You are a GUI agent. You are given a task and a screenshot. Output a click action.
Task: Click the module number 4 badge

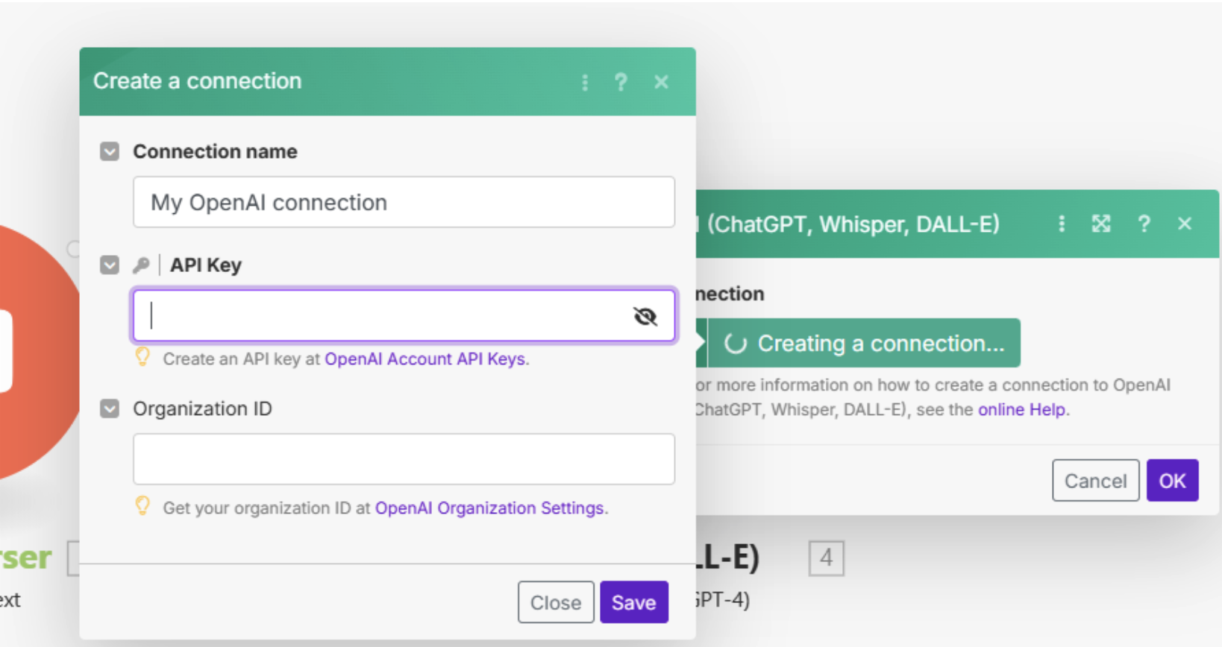[826, 558]
